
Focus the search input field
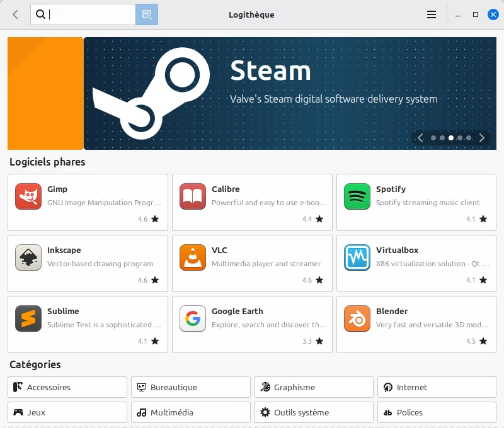click(83, 14)
